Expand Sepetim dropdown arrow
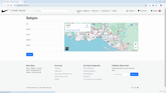 pyautogui.click(x=162, y=11)
